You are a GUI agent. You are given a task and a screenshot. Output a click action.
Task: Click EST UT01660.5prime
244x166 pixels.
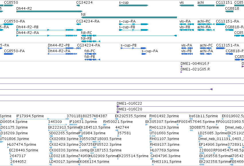(164, 133)
